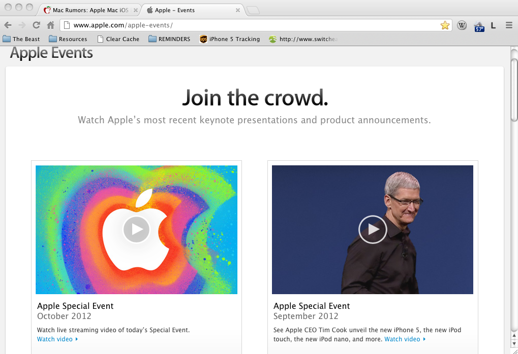Reload the page with the refresh icon
Image resolution: width=518 pixels, height=354 pixels.
click(36, 25)
